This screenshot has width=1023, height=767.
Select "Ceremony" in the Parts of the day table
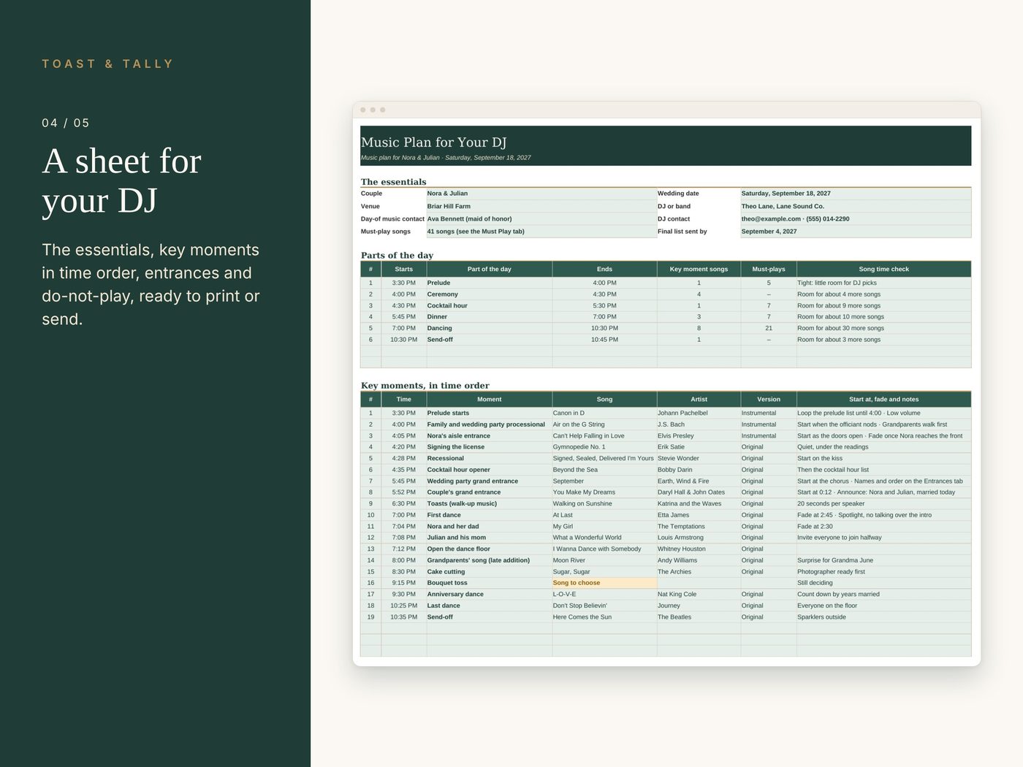[x=489, y=294]
